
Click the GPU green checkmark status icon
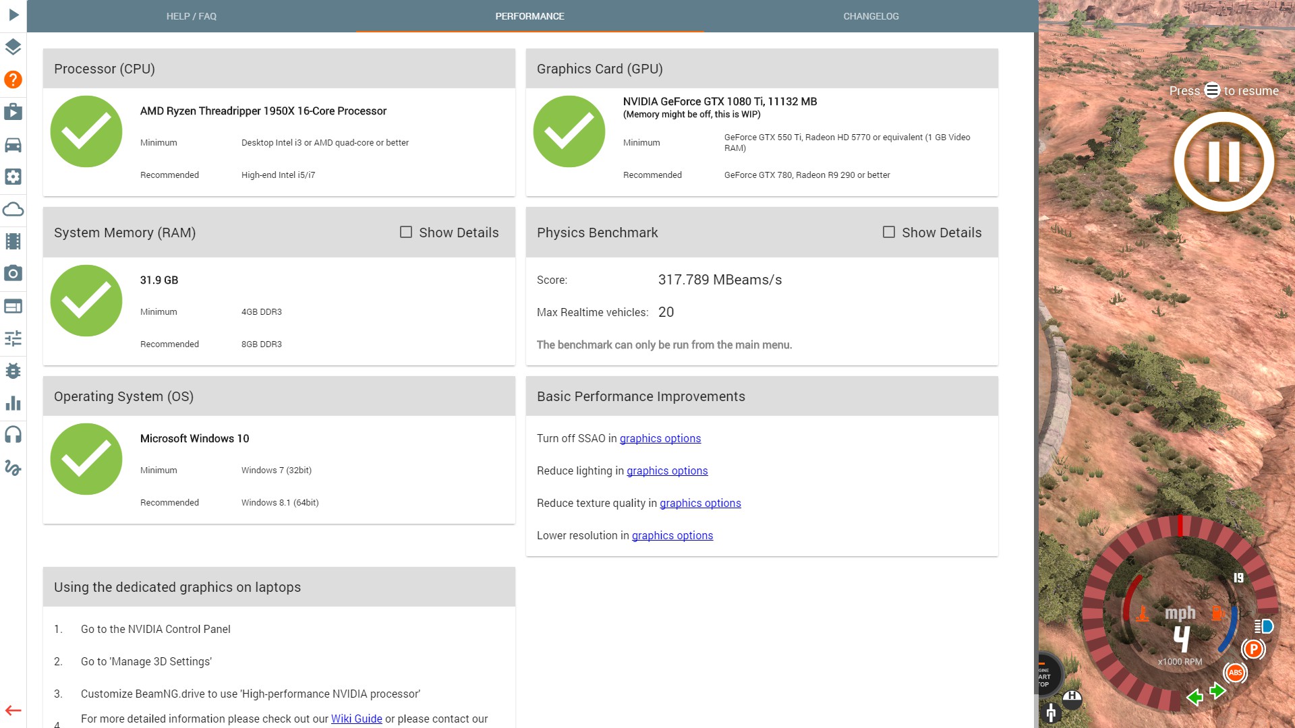click(x=569, y=131)
